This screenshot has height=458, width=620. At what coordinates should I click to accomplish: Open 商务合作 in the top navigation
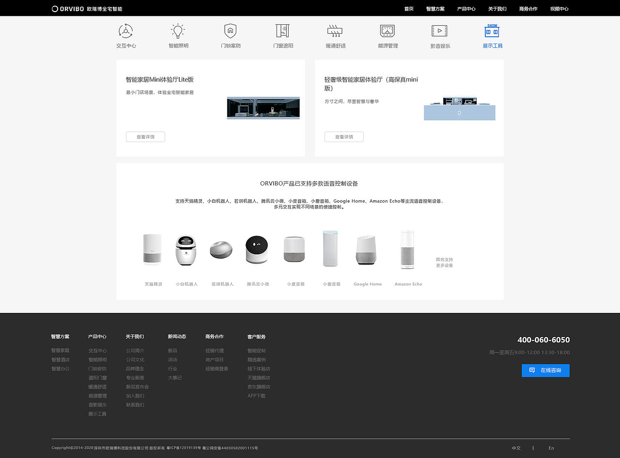tap(528, 9)
